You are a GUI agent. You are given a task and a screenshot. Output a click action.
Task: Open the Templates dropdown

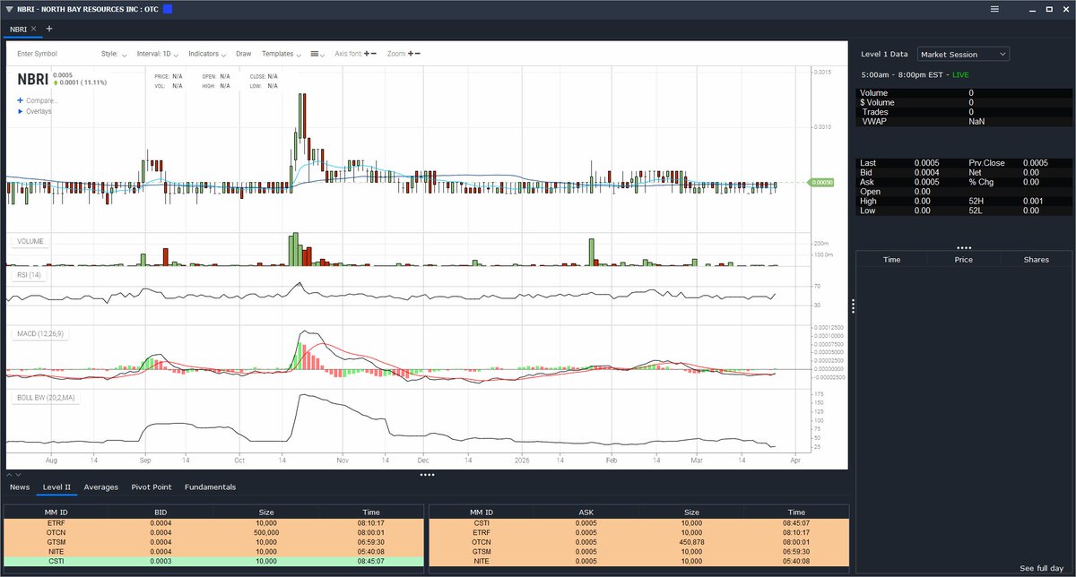click(282, 54)
